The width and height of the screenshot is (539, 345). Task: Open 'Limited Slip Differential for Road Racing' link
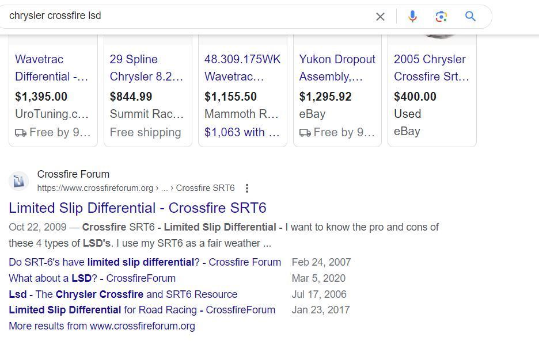[x=142, y=310]
